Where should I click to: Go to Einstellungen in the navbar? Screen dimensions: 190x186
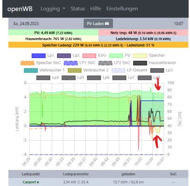click(x=122, y=9)
